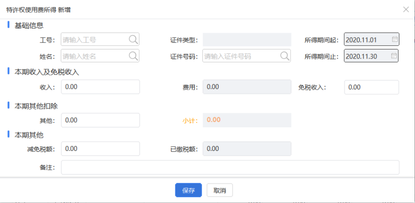Select the 免税收入 amount field

tap(371, 87)
